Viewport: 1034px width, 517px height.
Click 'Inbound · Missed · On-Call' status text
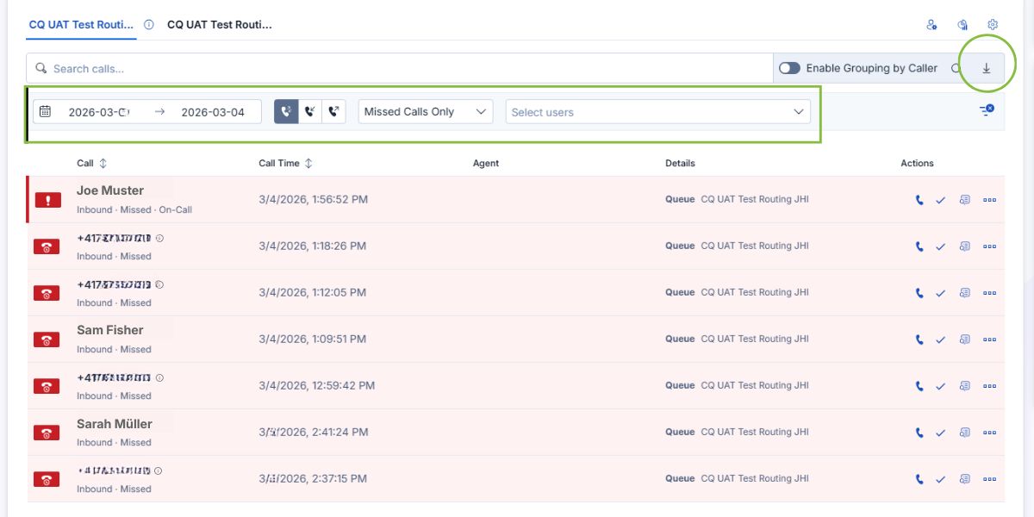tap(134, 210)
